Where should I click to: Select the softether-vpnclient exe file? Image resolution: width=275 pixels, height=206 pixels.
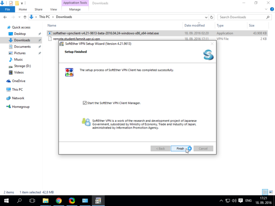tap(157, 33)
